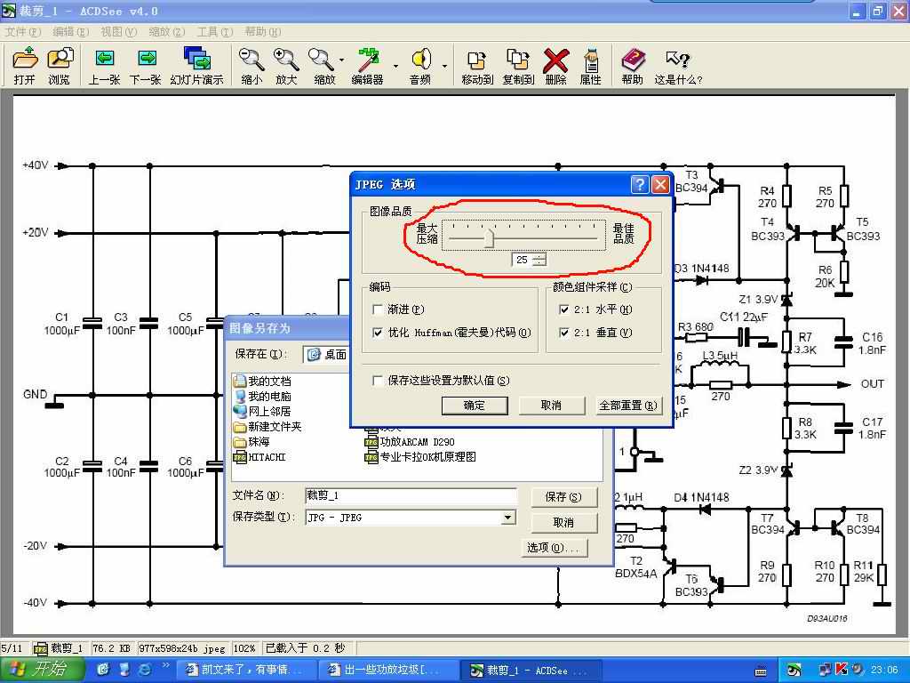Select the 专业卡拉OK机原理图 file
Viewport: 910px width, 683px height.
pyautogui.click(x=420, y=457)
